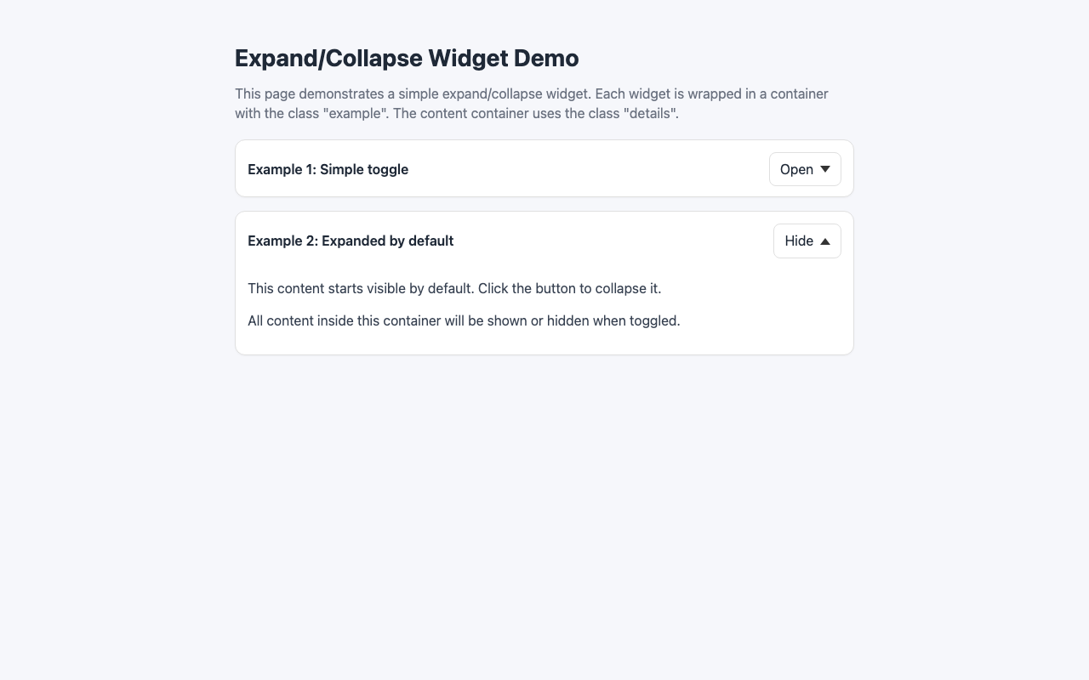Click the page background outside the widgets
This screenshot has width=1089, height=680.
click(x=119, y=510)
